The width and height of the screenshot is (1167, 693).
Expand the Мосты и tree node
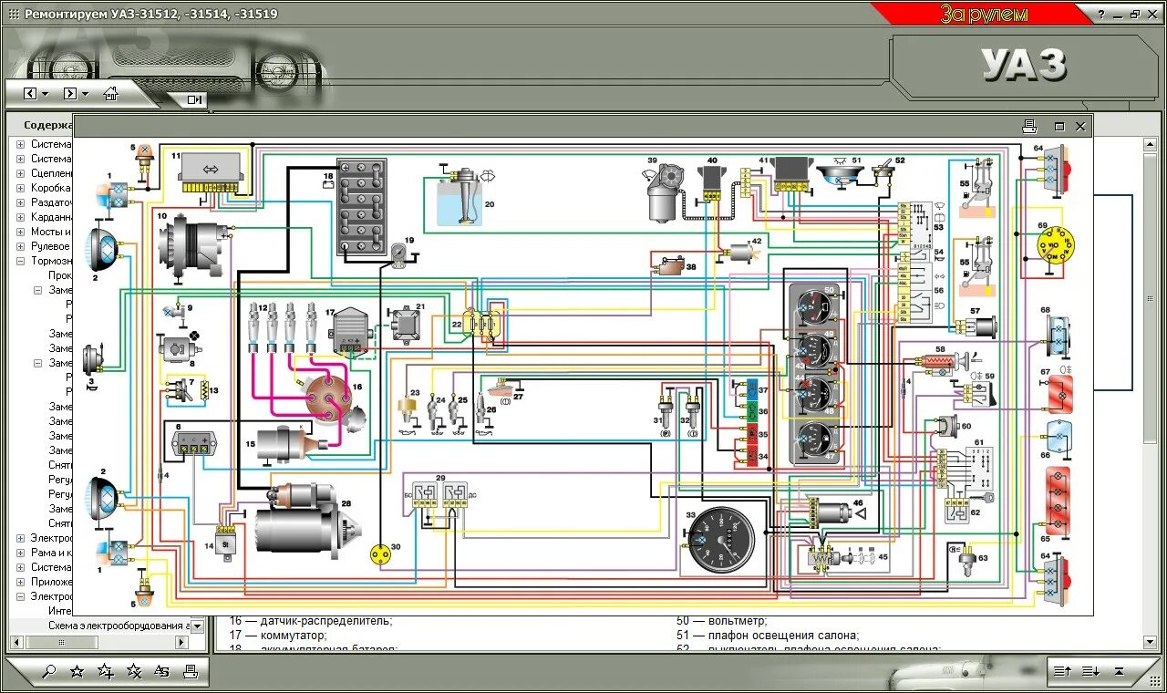coord(21,232)
